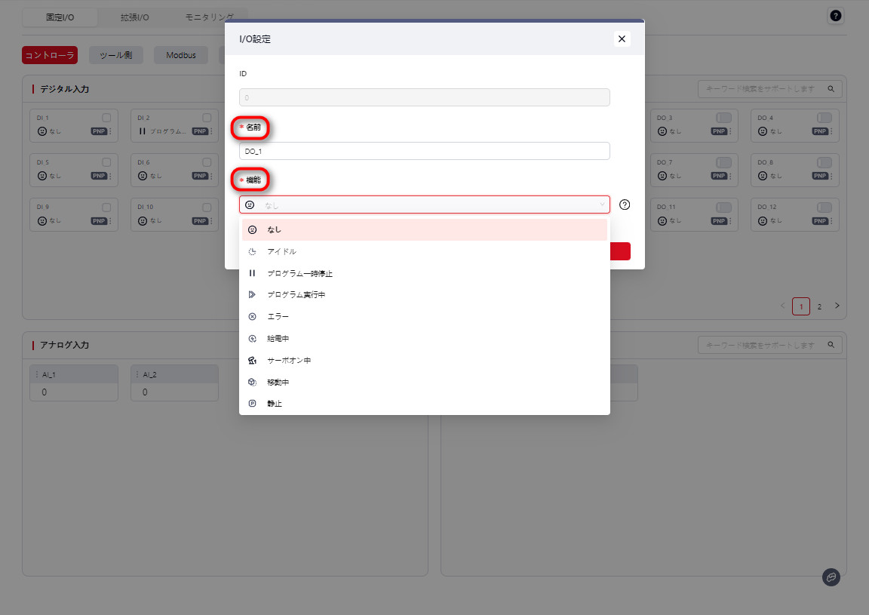This screenshot has width=869, height=615.
Task: Click the three-dot menu icon on DI_1
Action: click(111, 131)
